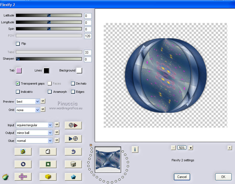Viewport: 235px width, 184px height.
Task: Click the Cancel button
Action: point(182,177)
